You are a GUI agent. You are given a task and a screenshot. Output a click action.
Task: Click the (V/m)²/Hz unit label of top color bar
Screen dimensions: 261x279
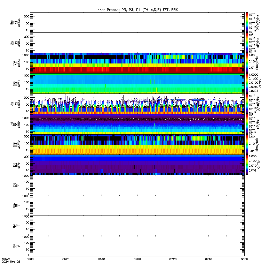tap(258, 23)
